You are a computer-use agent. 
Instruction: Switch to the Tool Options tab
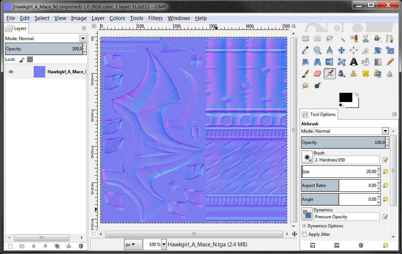click(x=319, y=114)
